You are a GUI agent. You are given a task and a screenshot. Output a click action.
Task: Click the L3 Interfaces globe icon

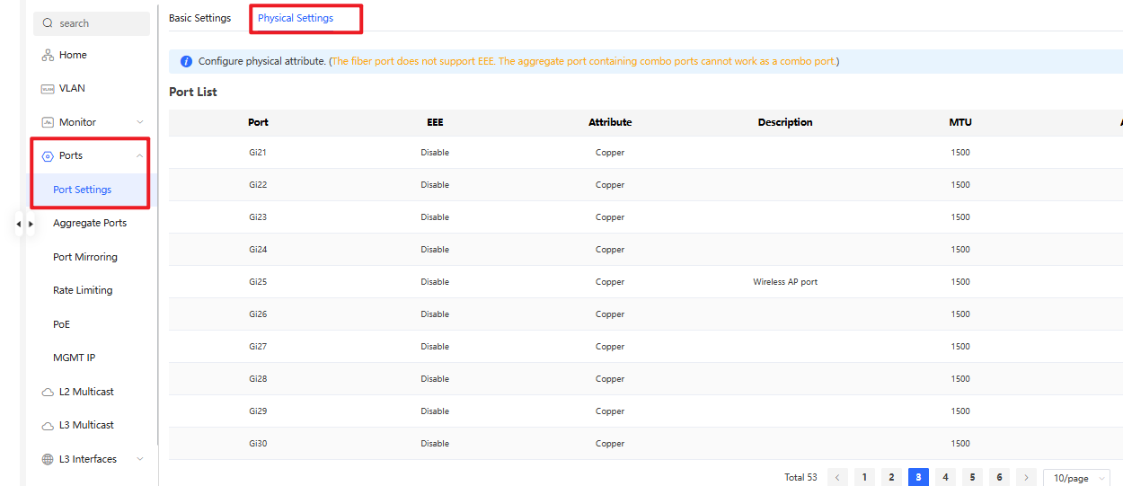(x=48, y=460)
